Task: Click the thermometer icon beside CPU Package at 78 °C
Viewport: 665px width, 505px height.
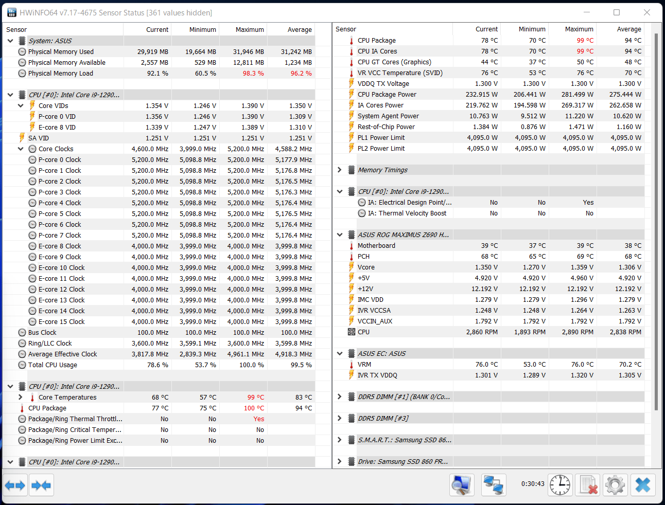Action: coord(352,41)
